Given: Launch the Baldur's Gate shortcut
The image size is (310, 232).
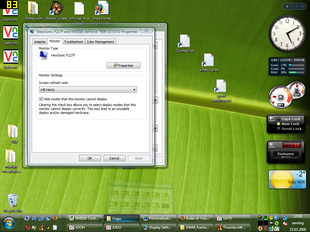Looking at the screenshot, I should 56,11.
